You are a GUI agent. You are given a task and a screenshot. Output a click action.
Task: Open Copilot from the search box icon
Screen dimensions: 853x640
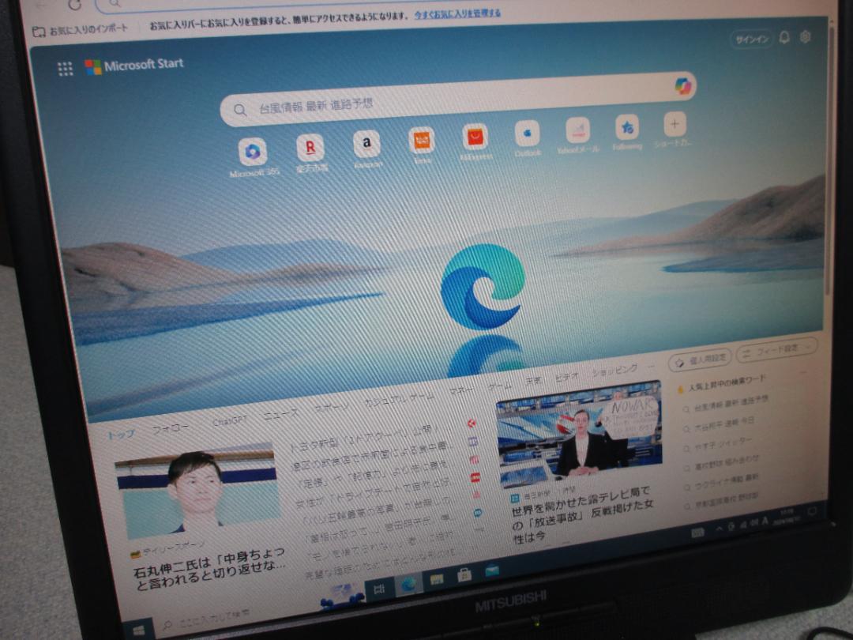click(682, 85)
